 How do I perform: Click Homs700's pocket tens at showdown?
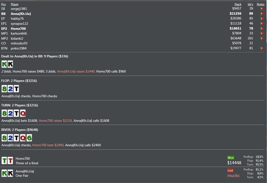pyautogui.click(x=7, y=161)
